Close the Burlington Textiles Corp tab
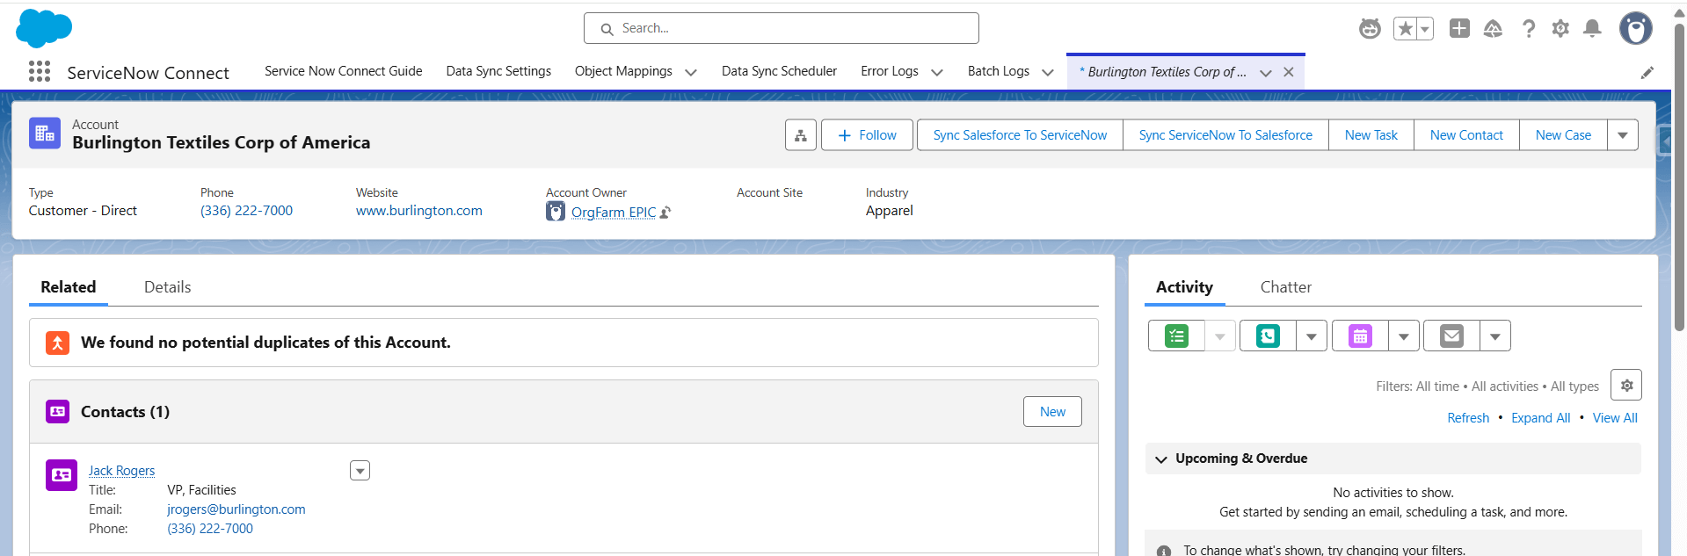This screenshot has height=556, width=1687. (x=1289, y=72)
